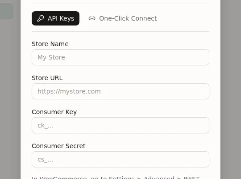Click the chain-link icon beside One-Click Connect

92,18
